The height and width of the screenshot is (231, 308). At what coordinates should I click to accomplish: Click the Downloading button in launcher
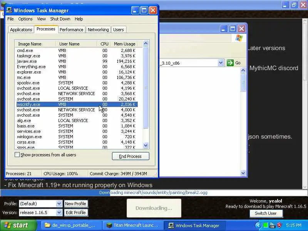(154, 208)
